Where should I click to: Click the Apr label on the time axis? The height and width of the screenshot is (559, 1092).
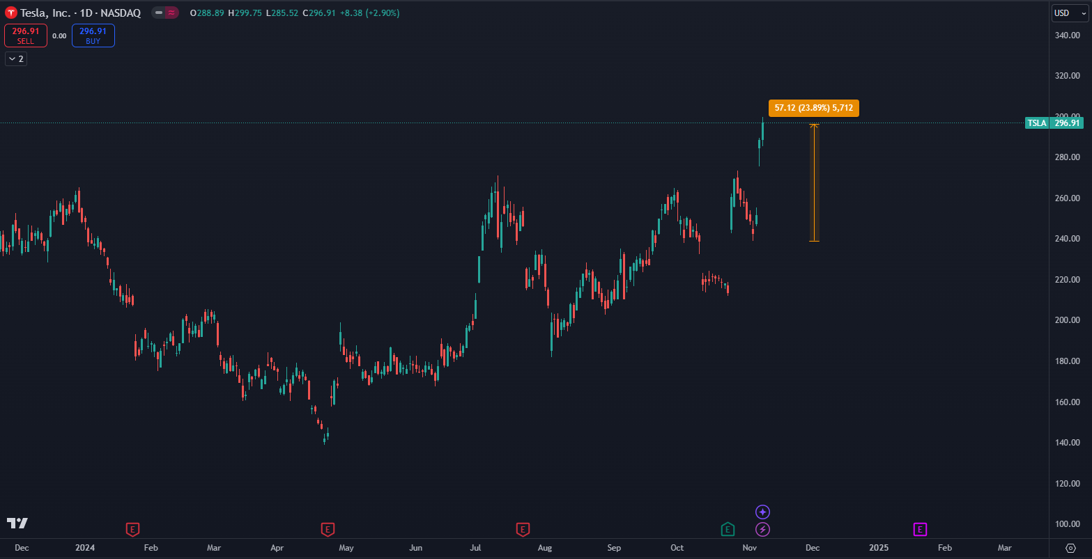point(277,548)
